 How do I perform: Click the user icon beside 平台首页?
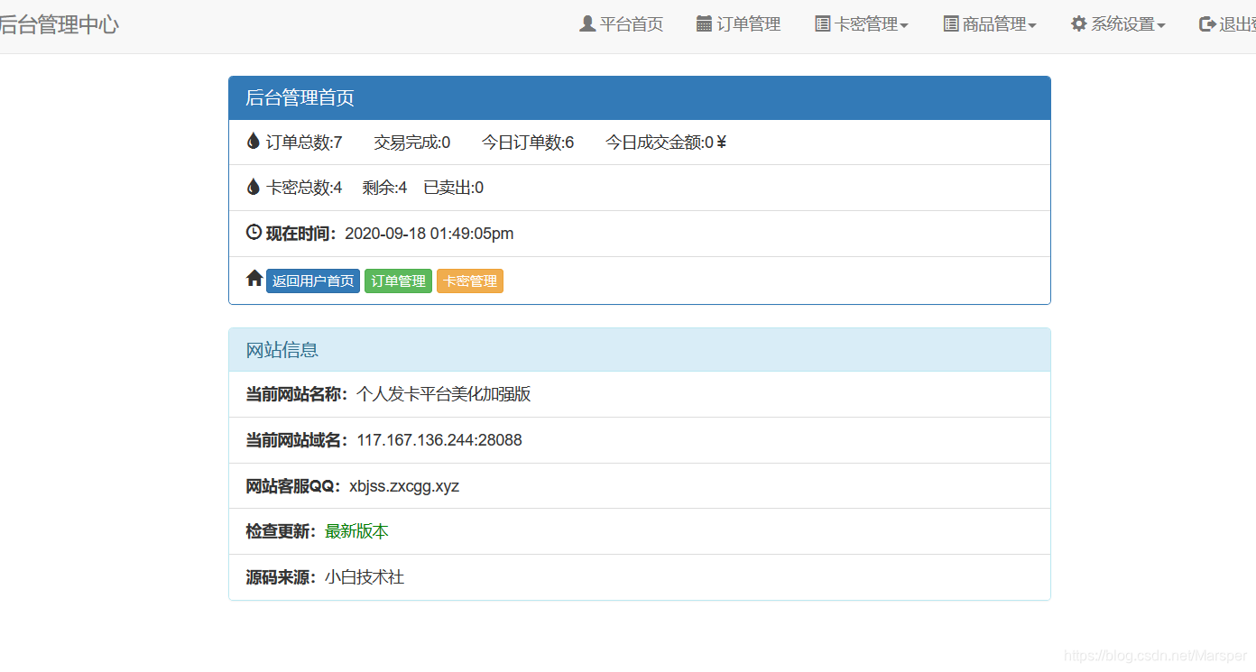(587, 23)
